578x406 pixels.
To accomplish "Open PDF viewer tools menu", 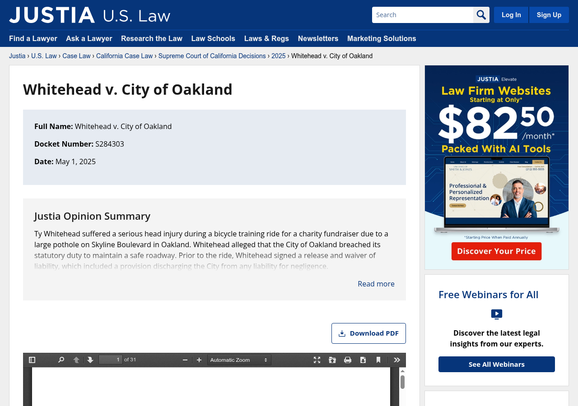I will (397, 360).
